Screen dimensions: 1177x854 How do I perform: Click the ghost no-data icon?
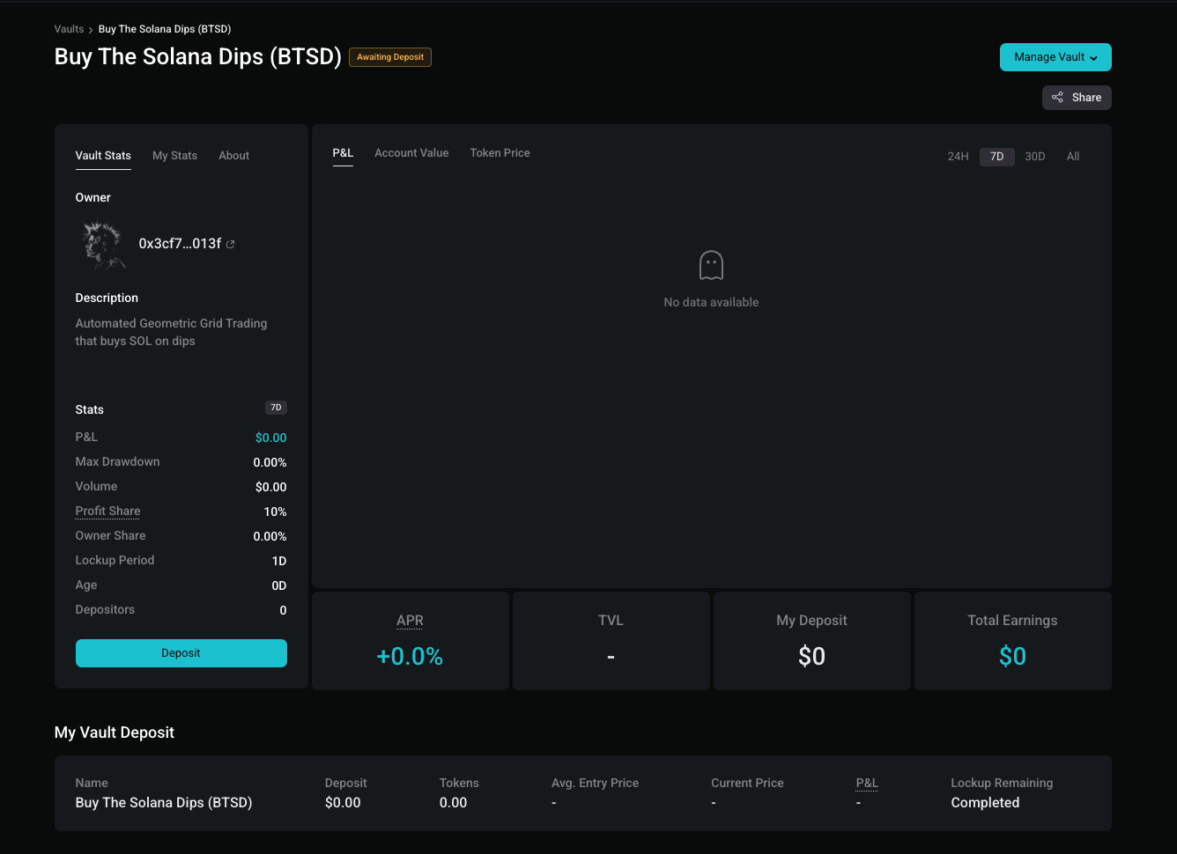click(x=711, y=265)
